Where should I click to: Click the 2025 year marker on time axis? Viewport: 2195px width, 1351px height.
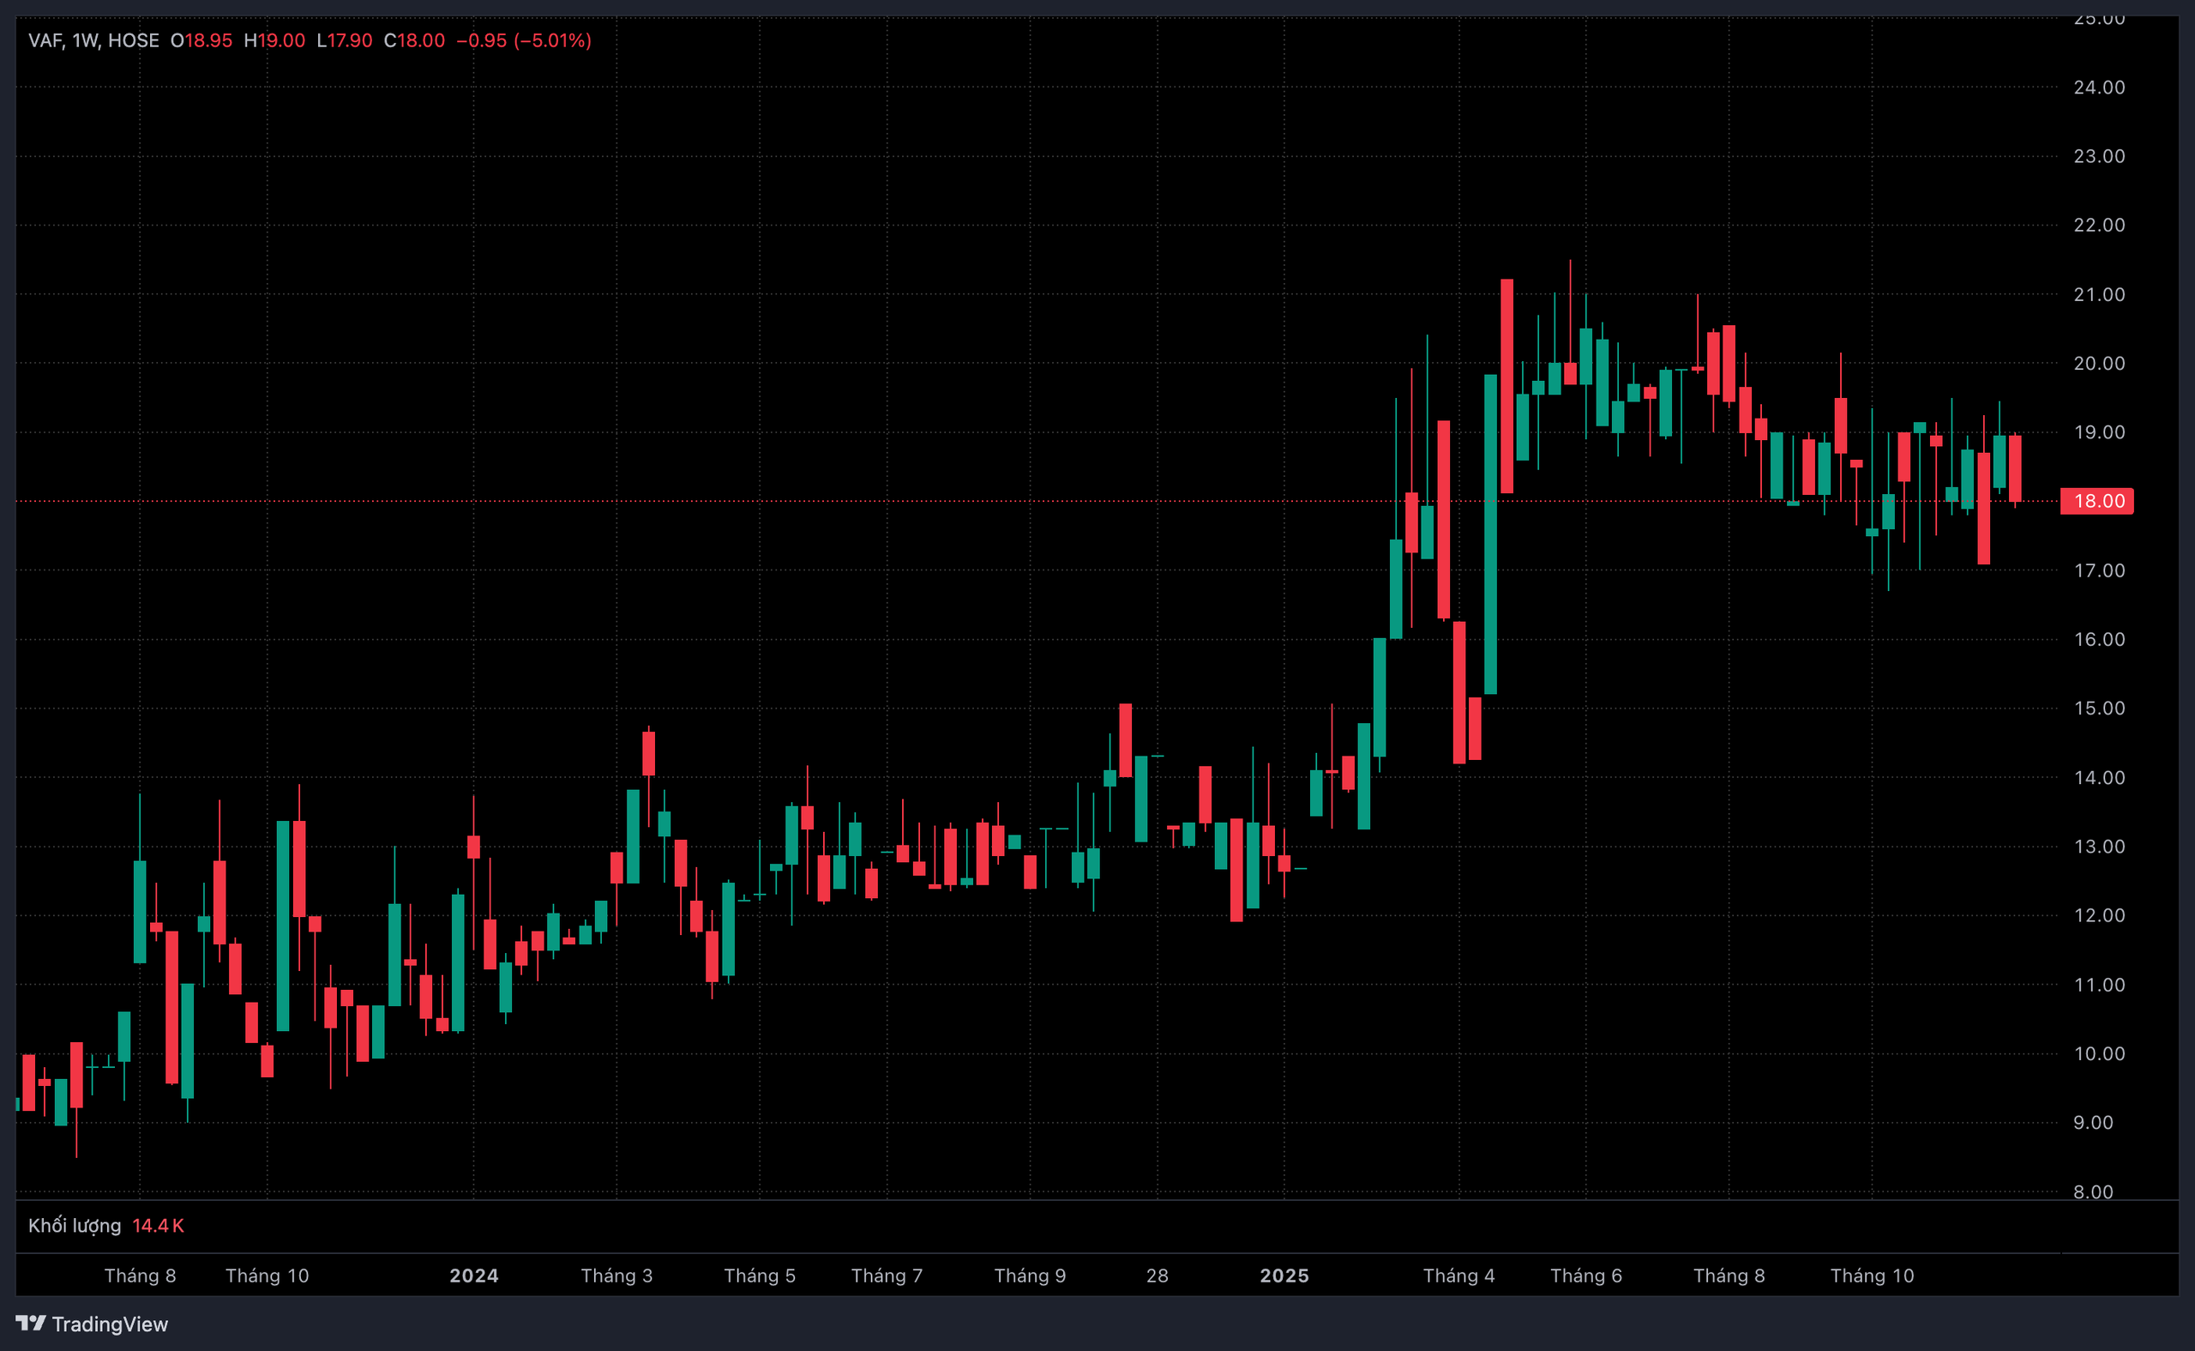pyautogui.click(x=1284, y=1275)
